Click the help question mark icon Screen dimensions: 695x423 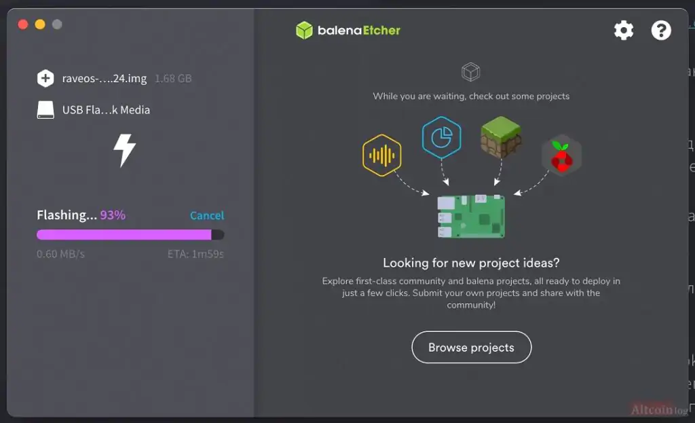660,30
